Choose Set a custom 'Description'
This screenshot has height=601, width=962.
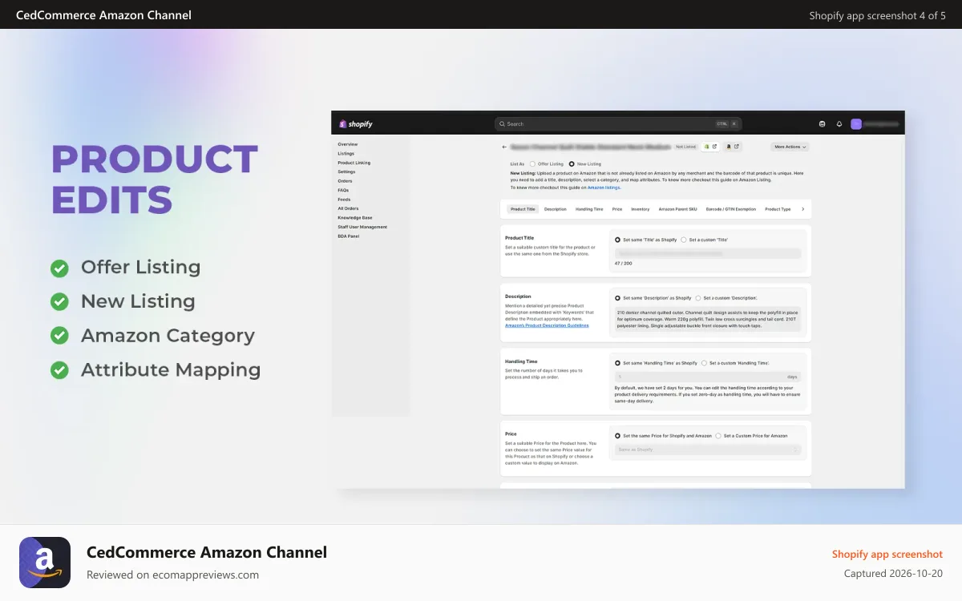(698, 298)
